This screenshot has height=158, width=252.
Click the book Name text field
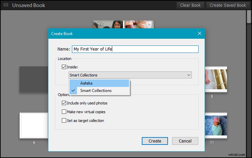[x=135, y=49]
